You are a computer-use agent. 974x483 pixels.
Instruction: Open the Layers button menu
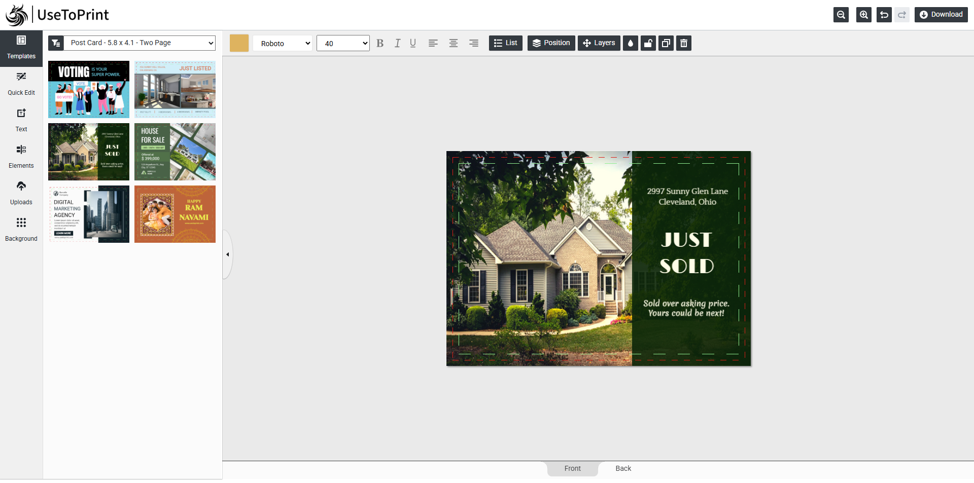599,43
